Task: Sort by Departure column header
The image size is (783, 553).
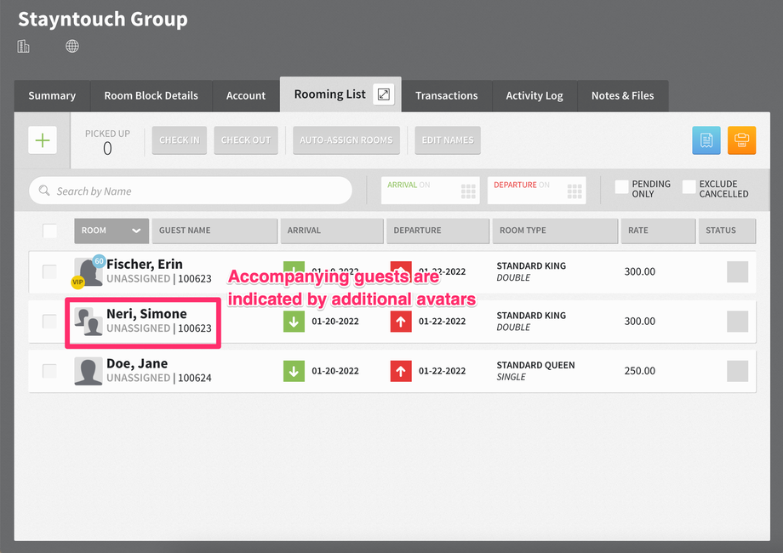Action: click(438, 231)
